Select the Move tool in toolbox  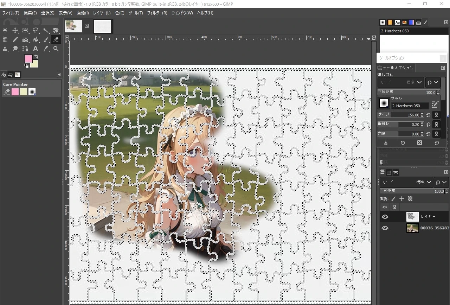[x=15, y=31]
